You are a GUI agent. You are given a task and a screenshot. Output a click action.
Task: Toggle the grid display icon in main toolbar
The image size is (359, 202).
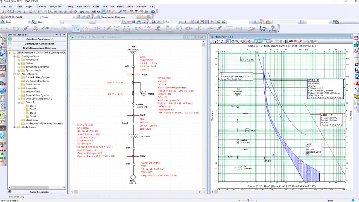coord(103,12)
